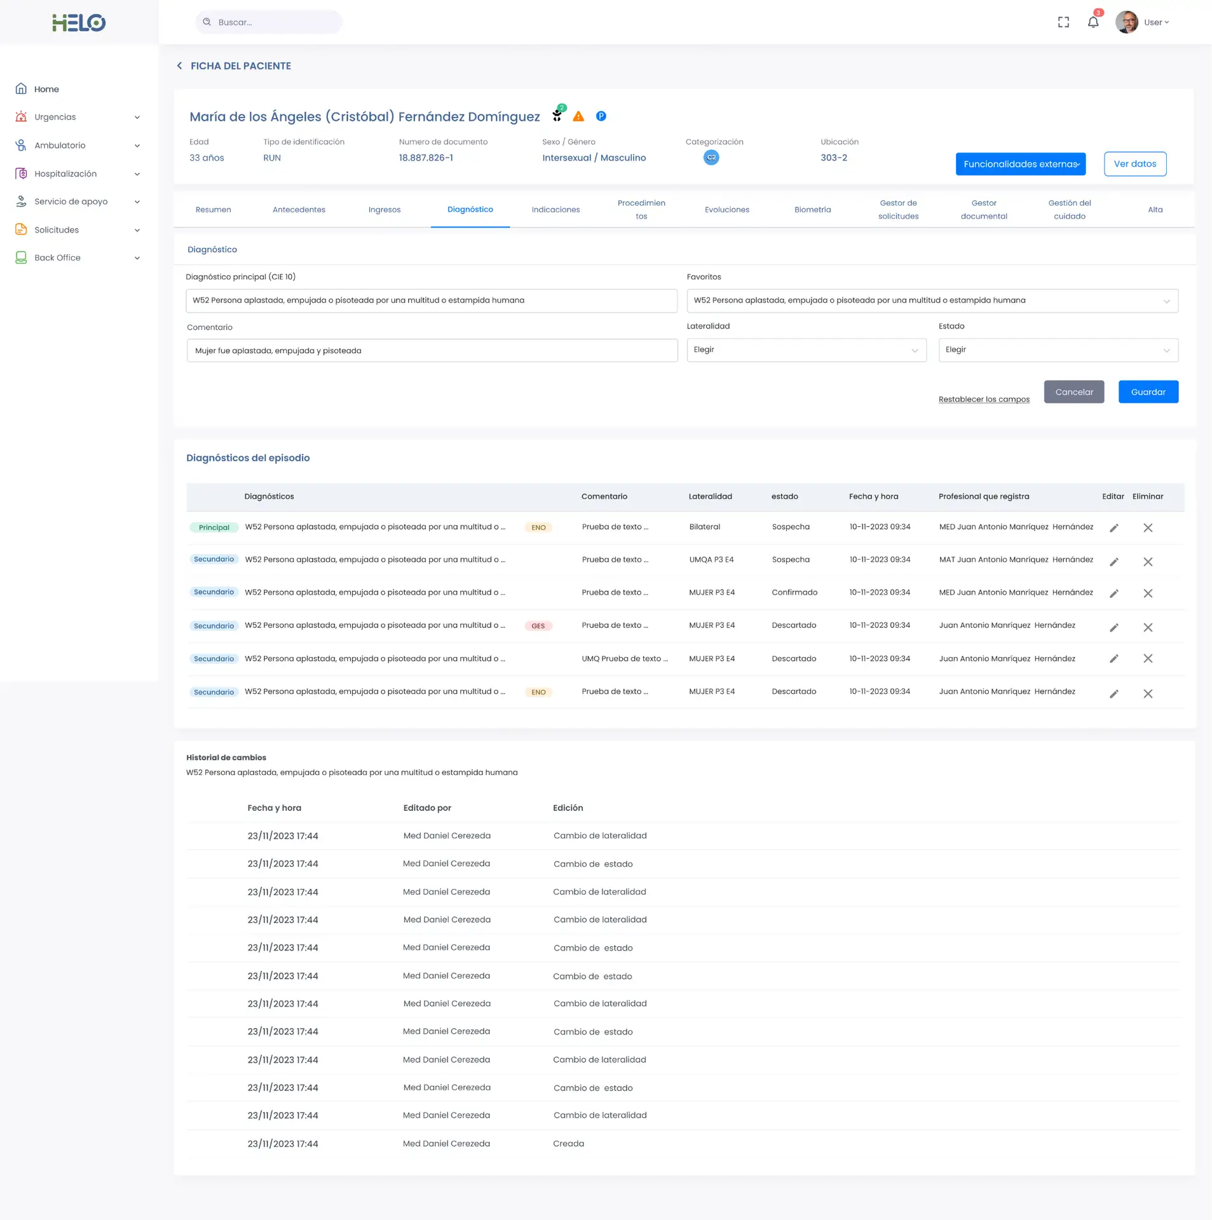This screenshot has height=1220, width=1212.
Task: Switch to the Evoluciones tab
Action: click(726, 210)
